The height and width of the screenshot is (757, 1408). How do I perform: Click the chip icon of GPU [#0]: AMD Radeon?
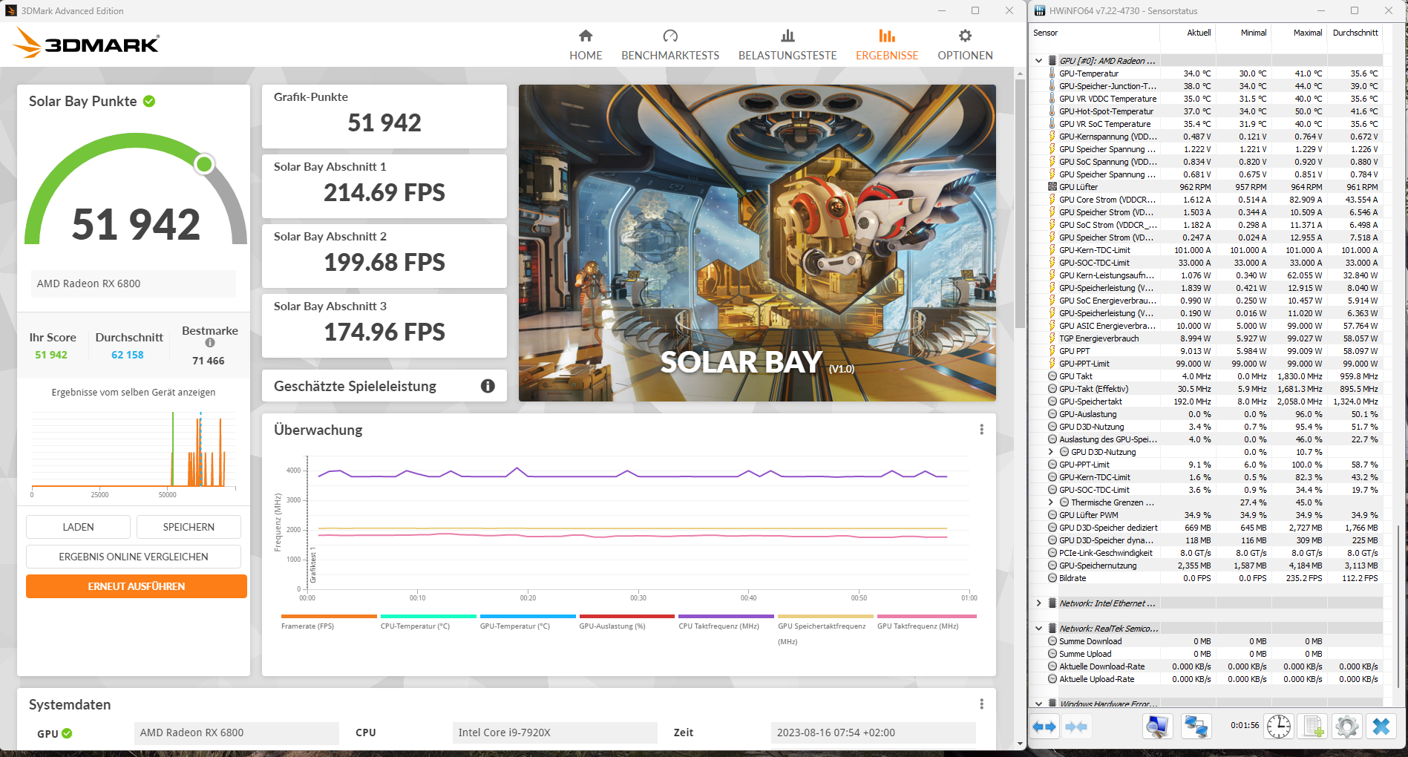(1052, 61)
